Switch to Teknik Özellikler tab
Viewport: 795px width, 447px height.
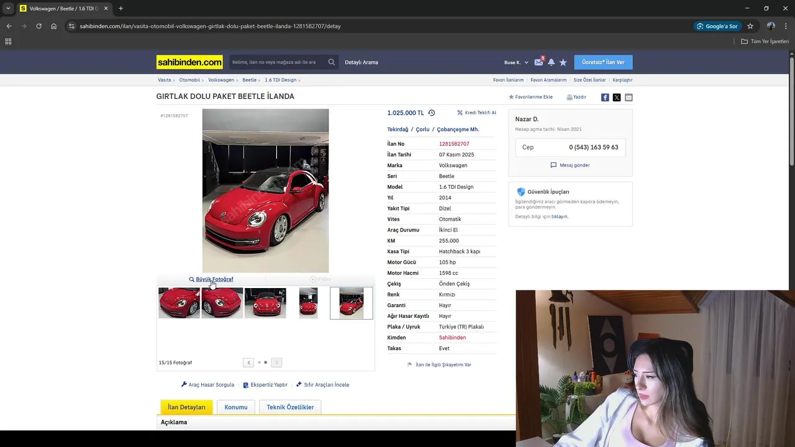(x=290, y=407)
